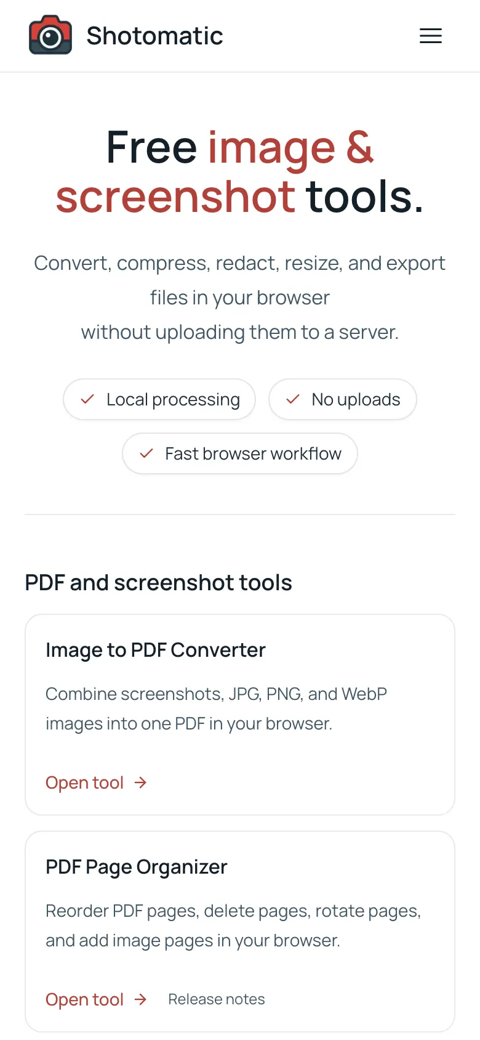Click the Shotomatic camera logo icon

click(50, 36)
